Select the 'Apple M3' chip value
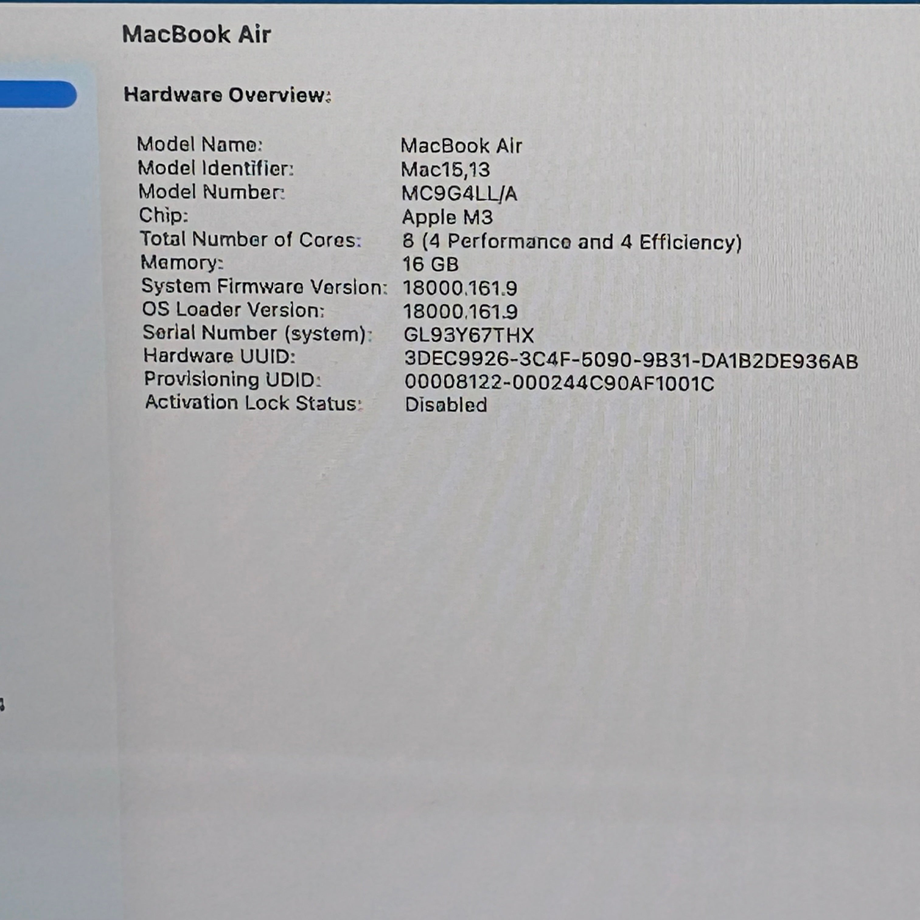Viewport: 920px width, 920px height. (x=447, y=217)
